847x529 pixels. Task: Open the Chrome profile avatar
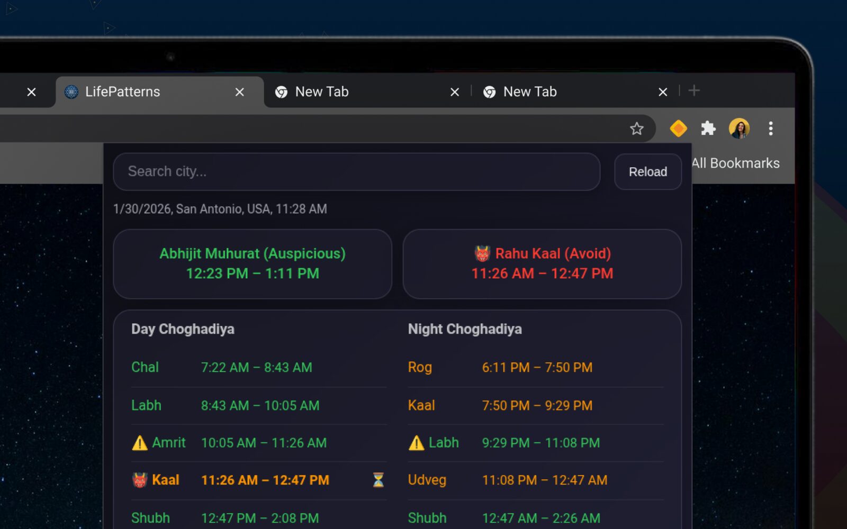click(739, 128)
